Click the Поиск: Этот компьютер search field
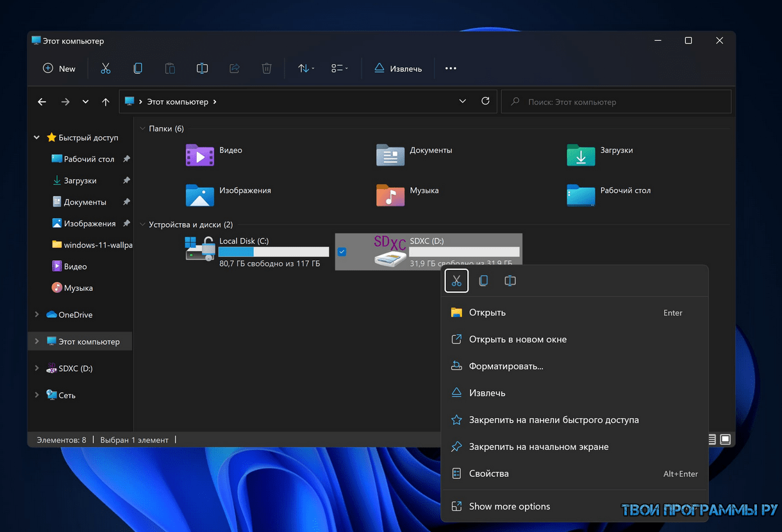 pyautogui.click(x=616, y=102)
